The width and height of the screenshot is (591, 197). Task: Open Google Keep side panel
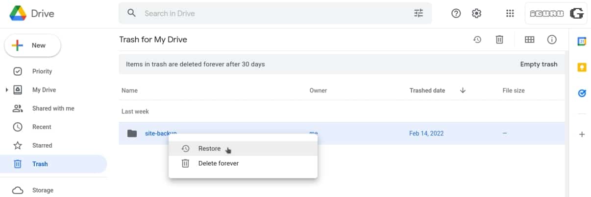[x=582, y=67]
